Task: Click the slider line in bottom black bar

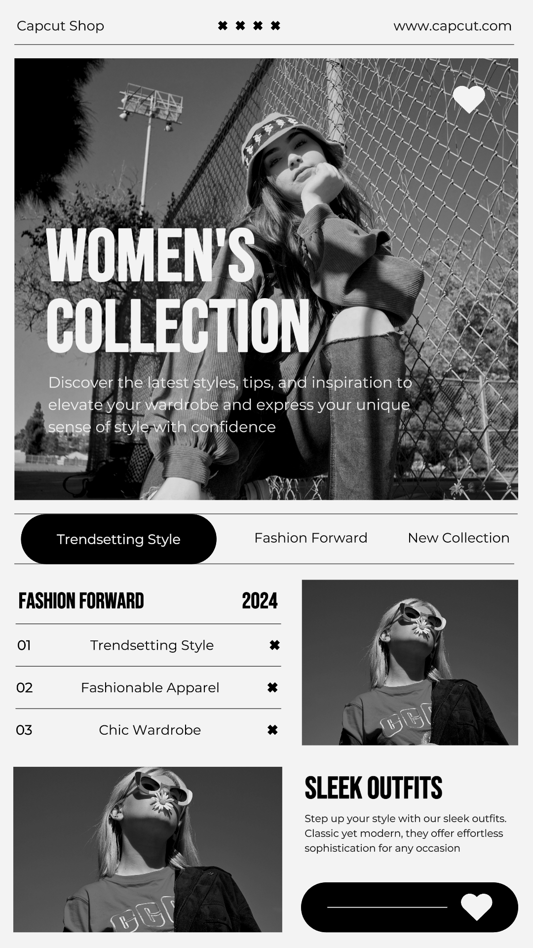Action: point(387,907)
